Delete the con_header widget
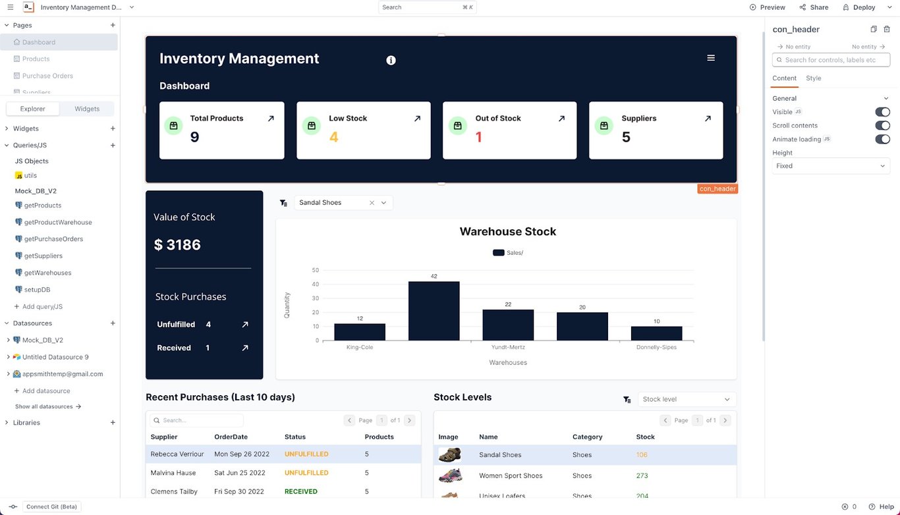900x515 pixels. 887,29
